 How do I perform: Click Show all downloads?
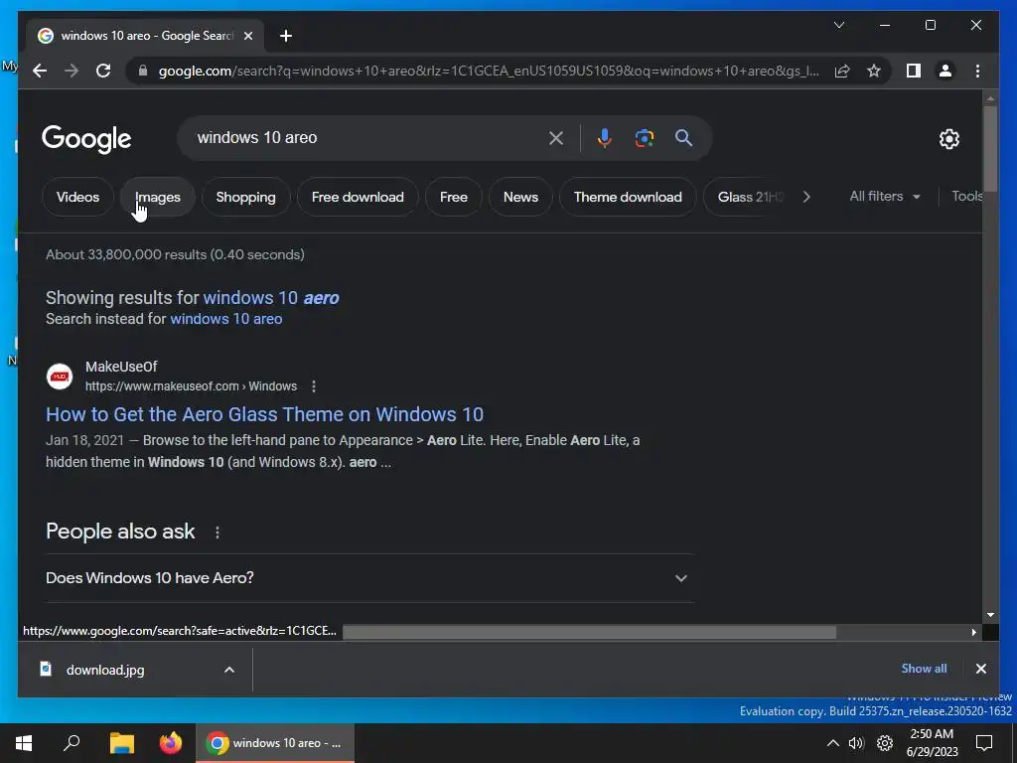point(924,669)
